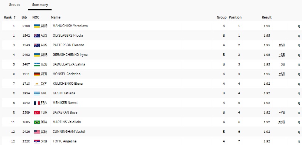Click the =SB note for PATTERSON
The height and width of the screenshot is (145, 302).
pyautogui.click(x=282, y=45)
